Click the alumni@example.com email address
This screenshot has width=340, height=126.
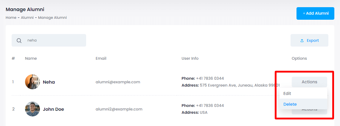[118, 82]
